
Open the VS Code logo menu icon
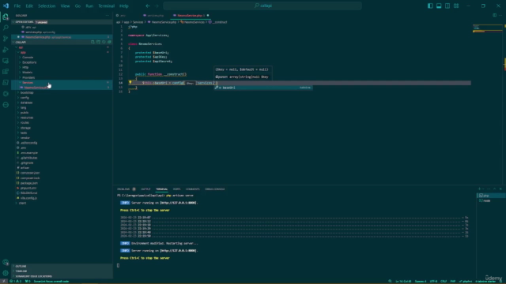pyautogui.click(x=6, y=6)
